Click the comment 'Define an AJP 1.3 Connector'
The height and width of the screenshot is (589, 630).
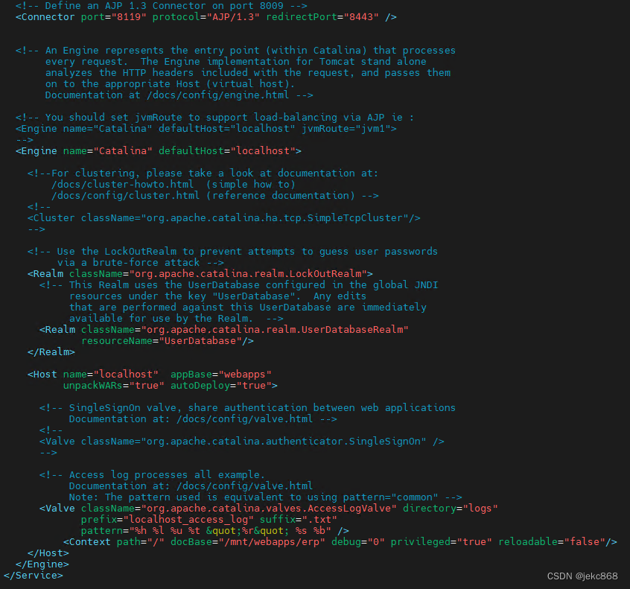pos(162,6)
